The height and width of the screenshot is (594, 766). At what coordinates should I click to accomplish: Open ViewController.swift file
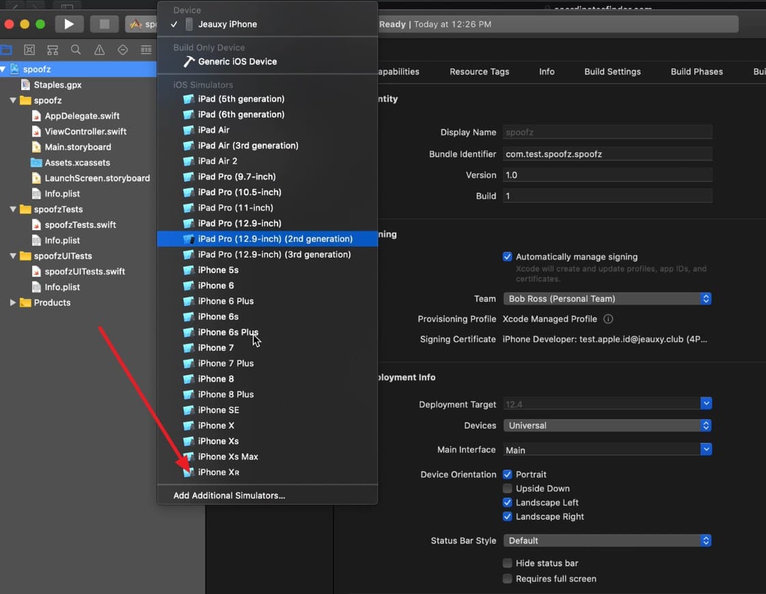[85, 132]
